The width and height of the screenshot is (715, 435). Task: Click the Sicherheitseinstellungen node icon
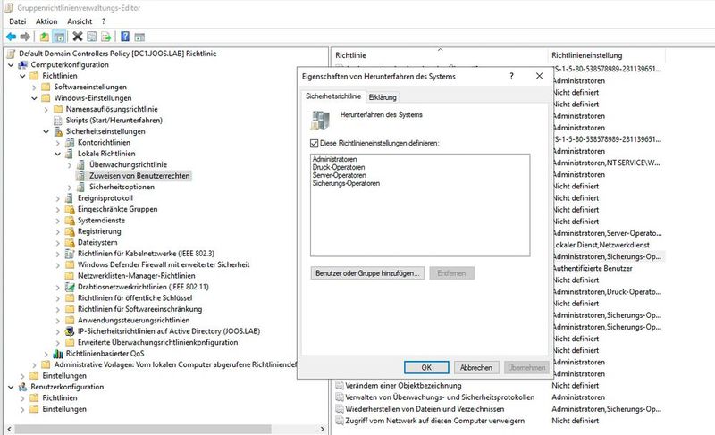[58, 131]
